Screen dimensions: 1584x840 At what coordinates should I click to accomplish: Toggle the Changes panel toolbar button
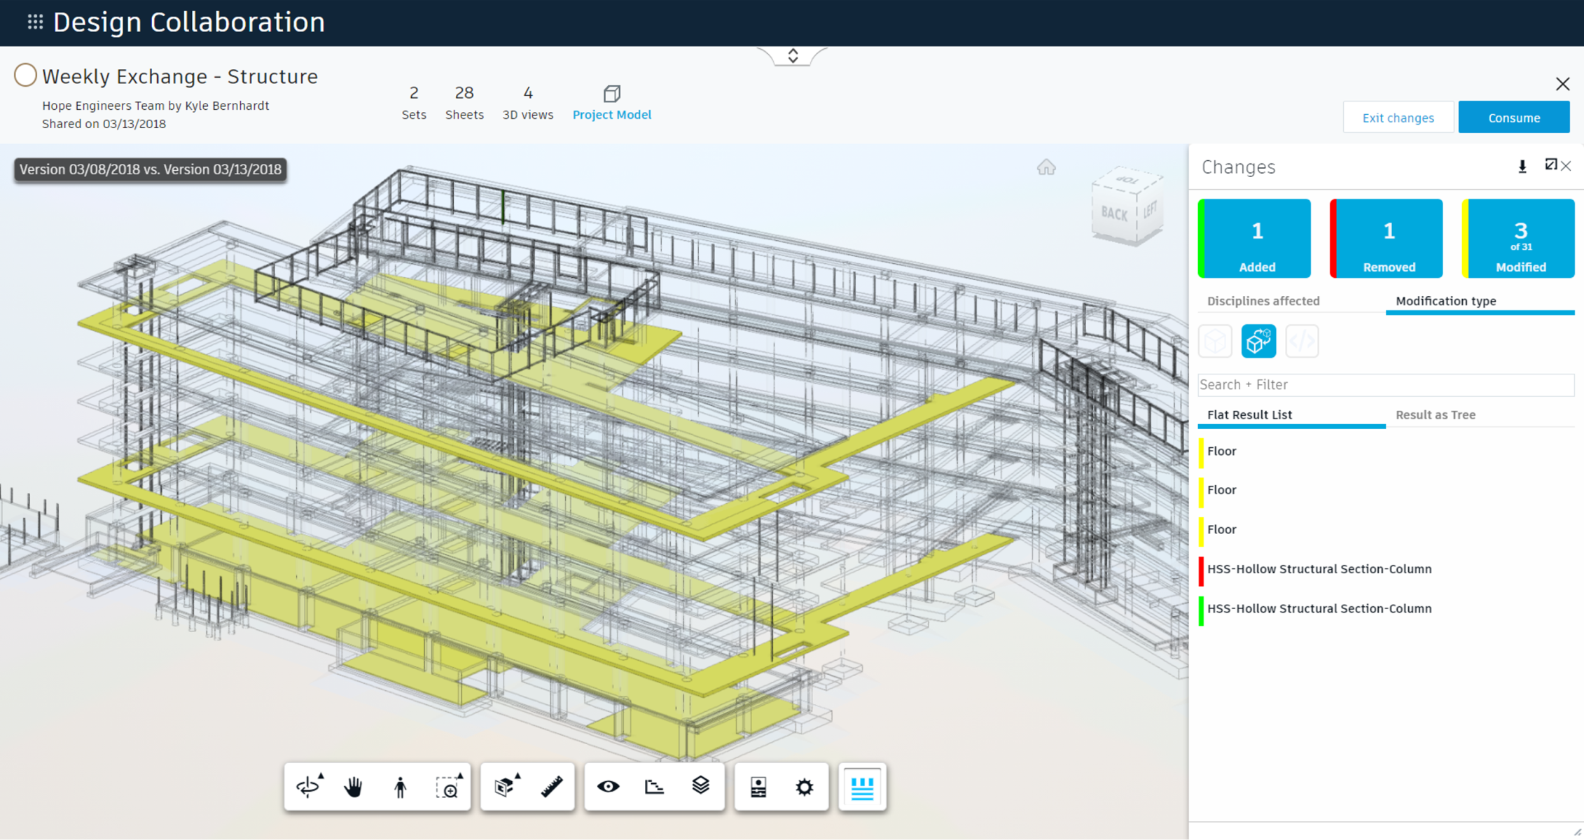[862, 787]
